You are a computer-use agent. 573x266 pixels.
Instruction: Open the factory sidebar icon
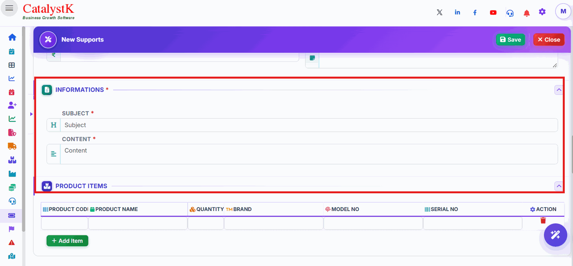pyautogui.click(x=12, y=174)
